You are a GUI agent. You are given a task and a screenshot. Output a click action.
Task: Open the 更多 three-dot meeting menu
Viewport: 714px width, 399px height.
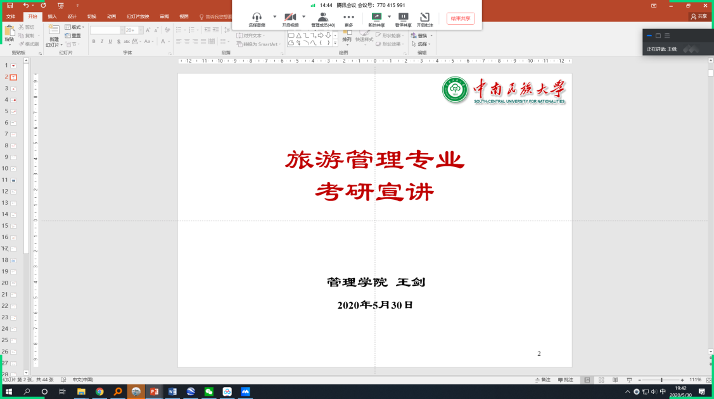click(x=348, y=20)
